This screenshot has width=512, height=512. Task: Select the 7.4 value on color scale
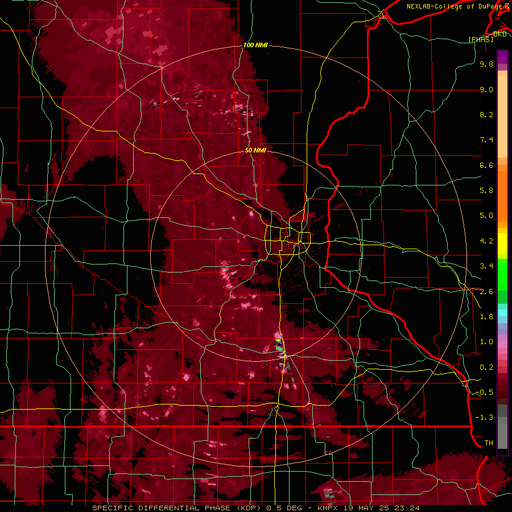click(x=486, y=140)
